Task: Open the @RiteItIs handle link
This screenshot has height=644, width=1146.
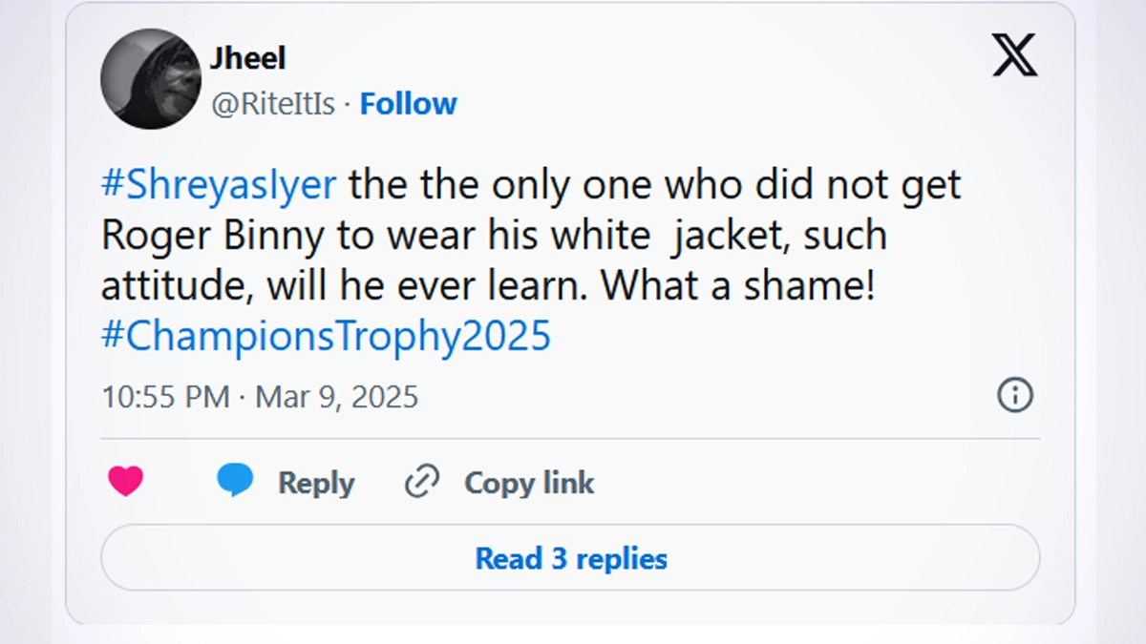Action: coord(272,103)
